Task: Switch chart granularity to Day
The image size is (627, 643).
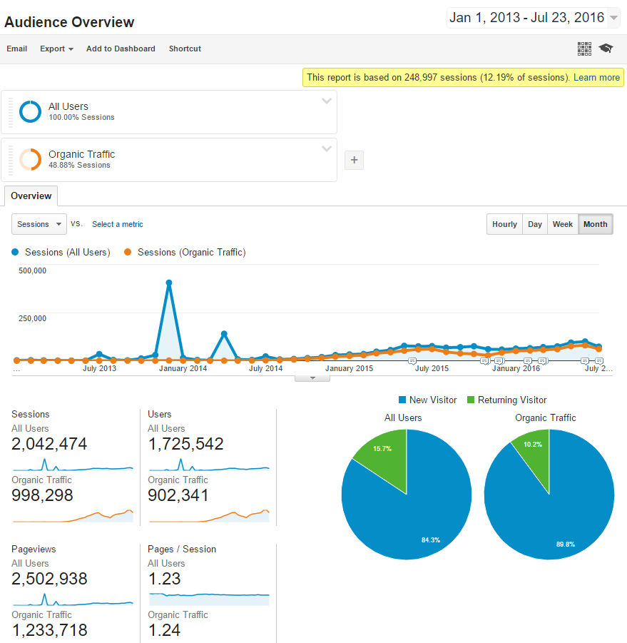Action: (x=535, y=224)
